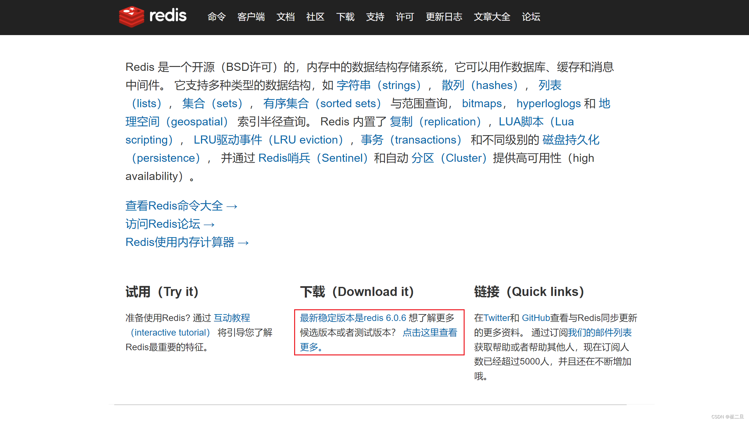The image size is (749, 422).
Task: Open the 许可 navigation item
Action: tap(405, 17)
